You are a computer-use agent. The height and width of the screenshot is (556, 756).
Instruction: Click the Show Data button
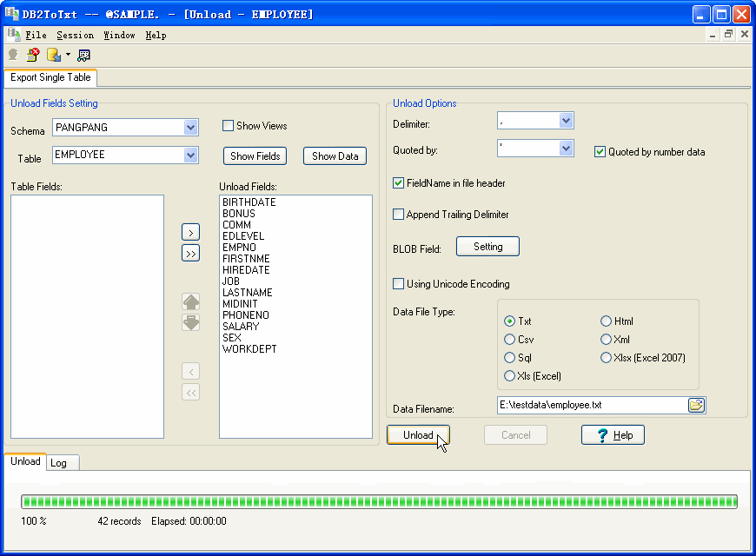335,156
